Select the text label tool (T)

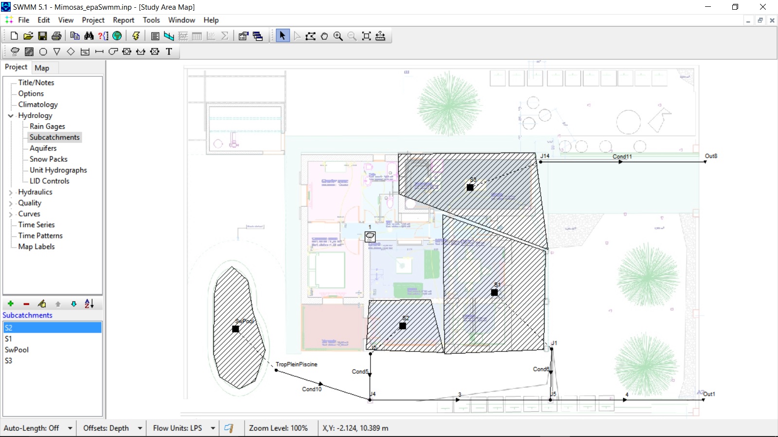(169, 51)
